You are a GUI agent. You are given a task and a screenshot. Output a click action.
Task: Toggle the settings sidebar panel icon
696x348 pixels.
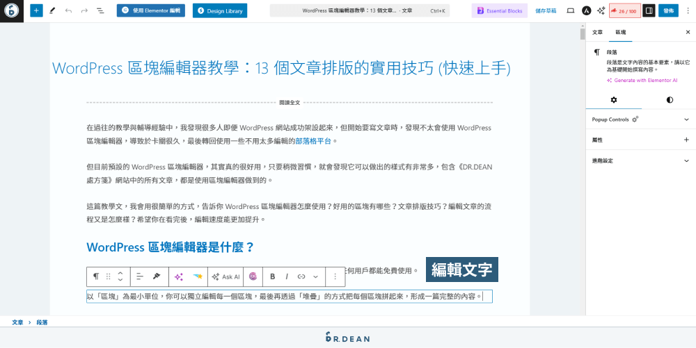pos(649,10)
